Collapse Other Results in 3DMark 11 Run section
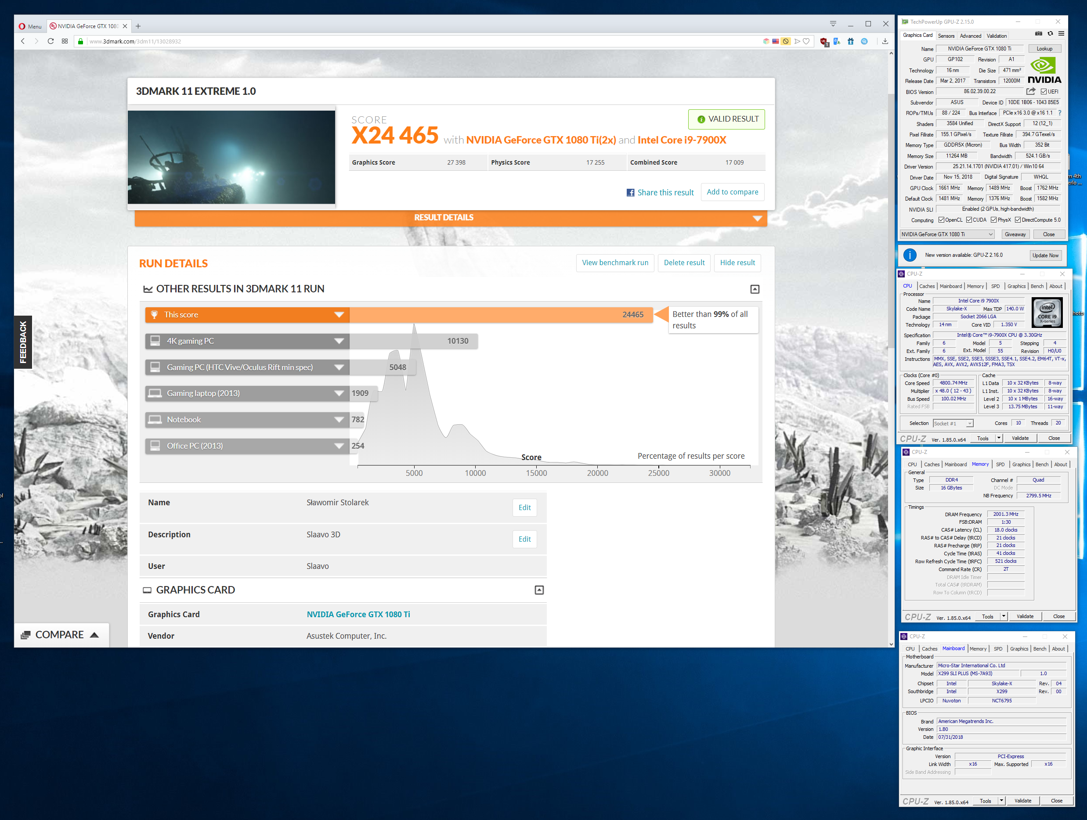 tap(755, 289)
